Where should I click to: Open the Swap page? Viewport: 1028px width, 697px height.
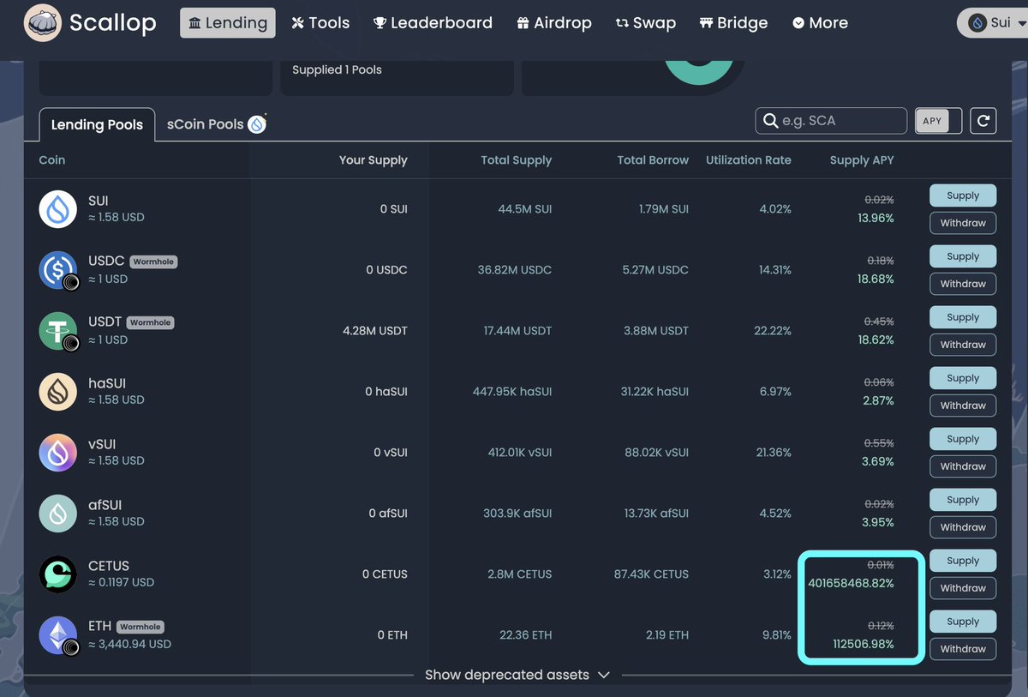pyautogui.click(x=645, y=23)
